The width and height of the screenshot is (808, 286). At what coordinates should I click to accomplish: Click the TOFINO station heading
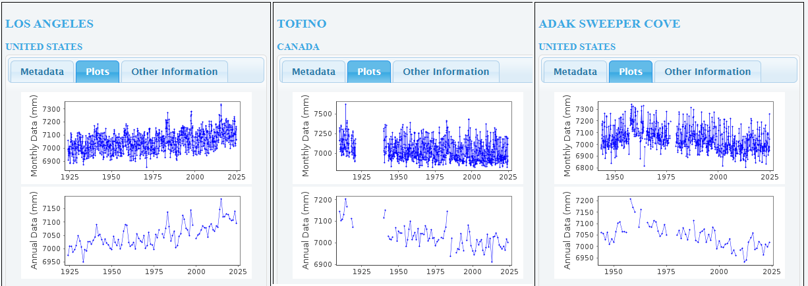302,24
